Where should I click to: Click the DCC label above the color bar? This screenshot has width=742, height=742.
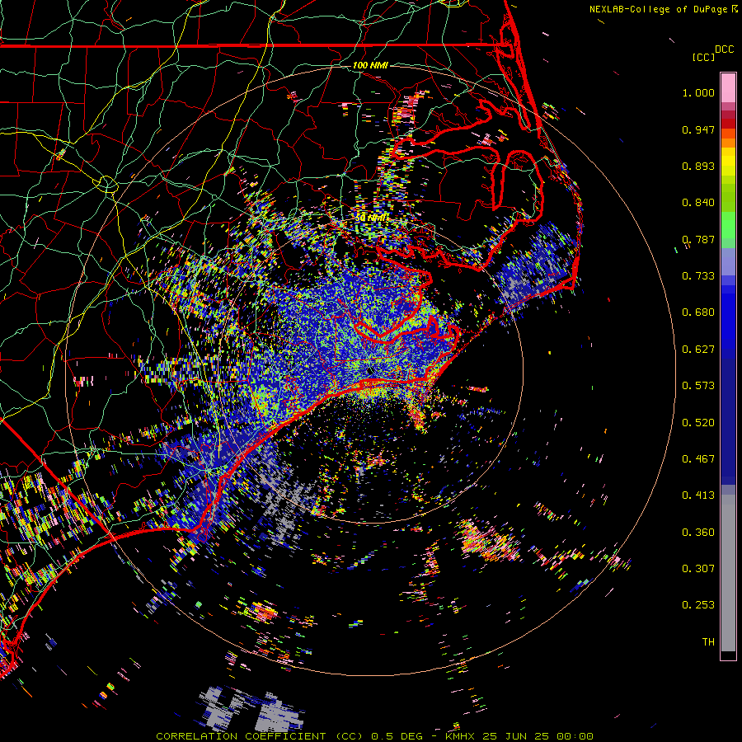(724, 49)
